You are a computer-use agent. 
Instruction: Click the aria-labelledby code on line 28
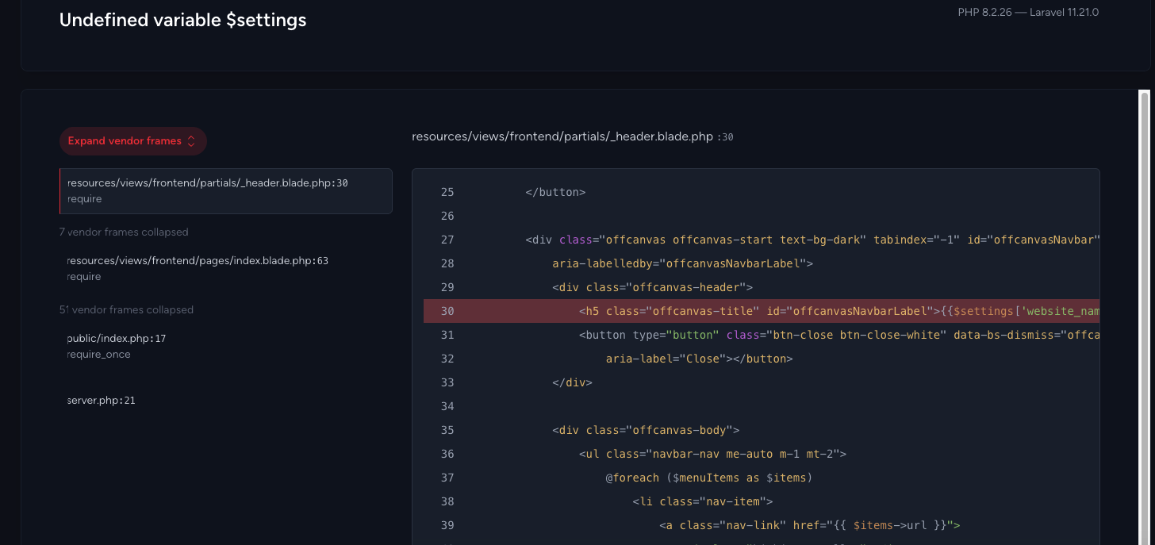point(683,263)
